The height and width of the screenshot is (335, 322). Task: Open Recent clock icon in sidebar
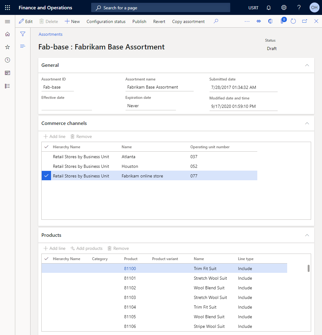[x=7, y=60]
